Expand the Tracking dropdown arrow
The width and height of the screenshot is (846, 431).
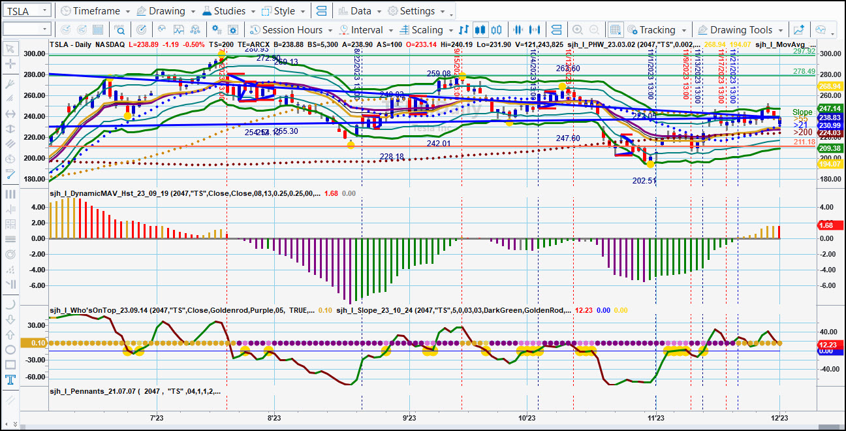[684, 30]
